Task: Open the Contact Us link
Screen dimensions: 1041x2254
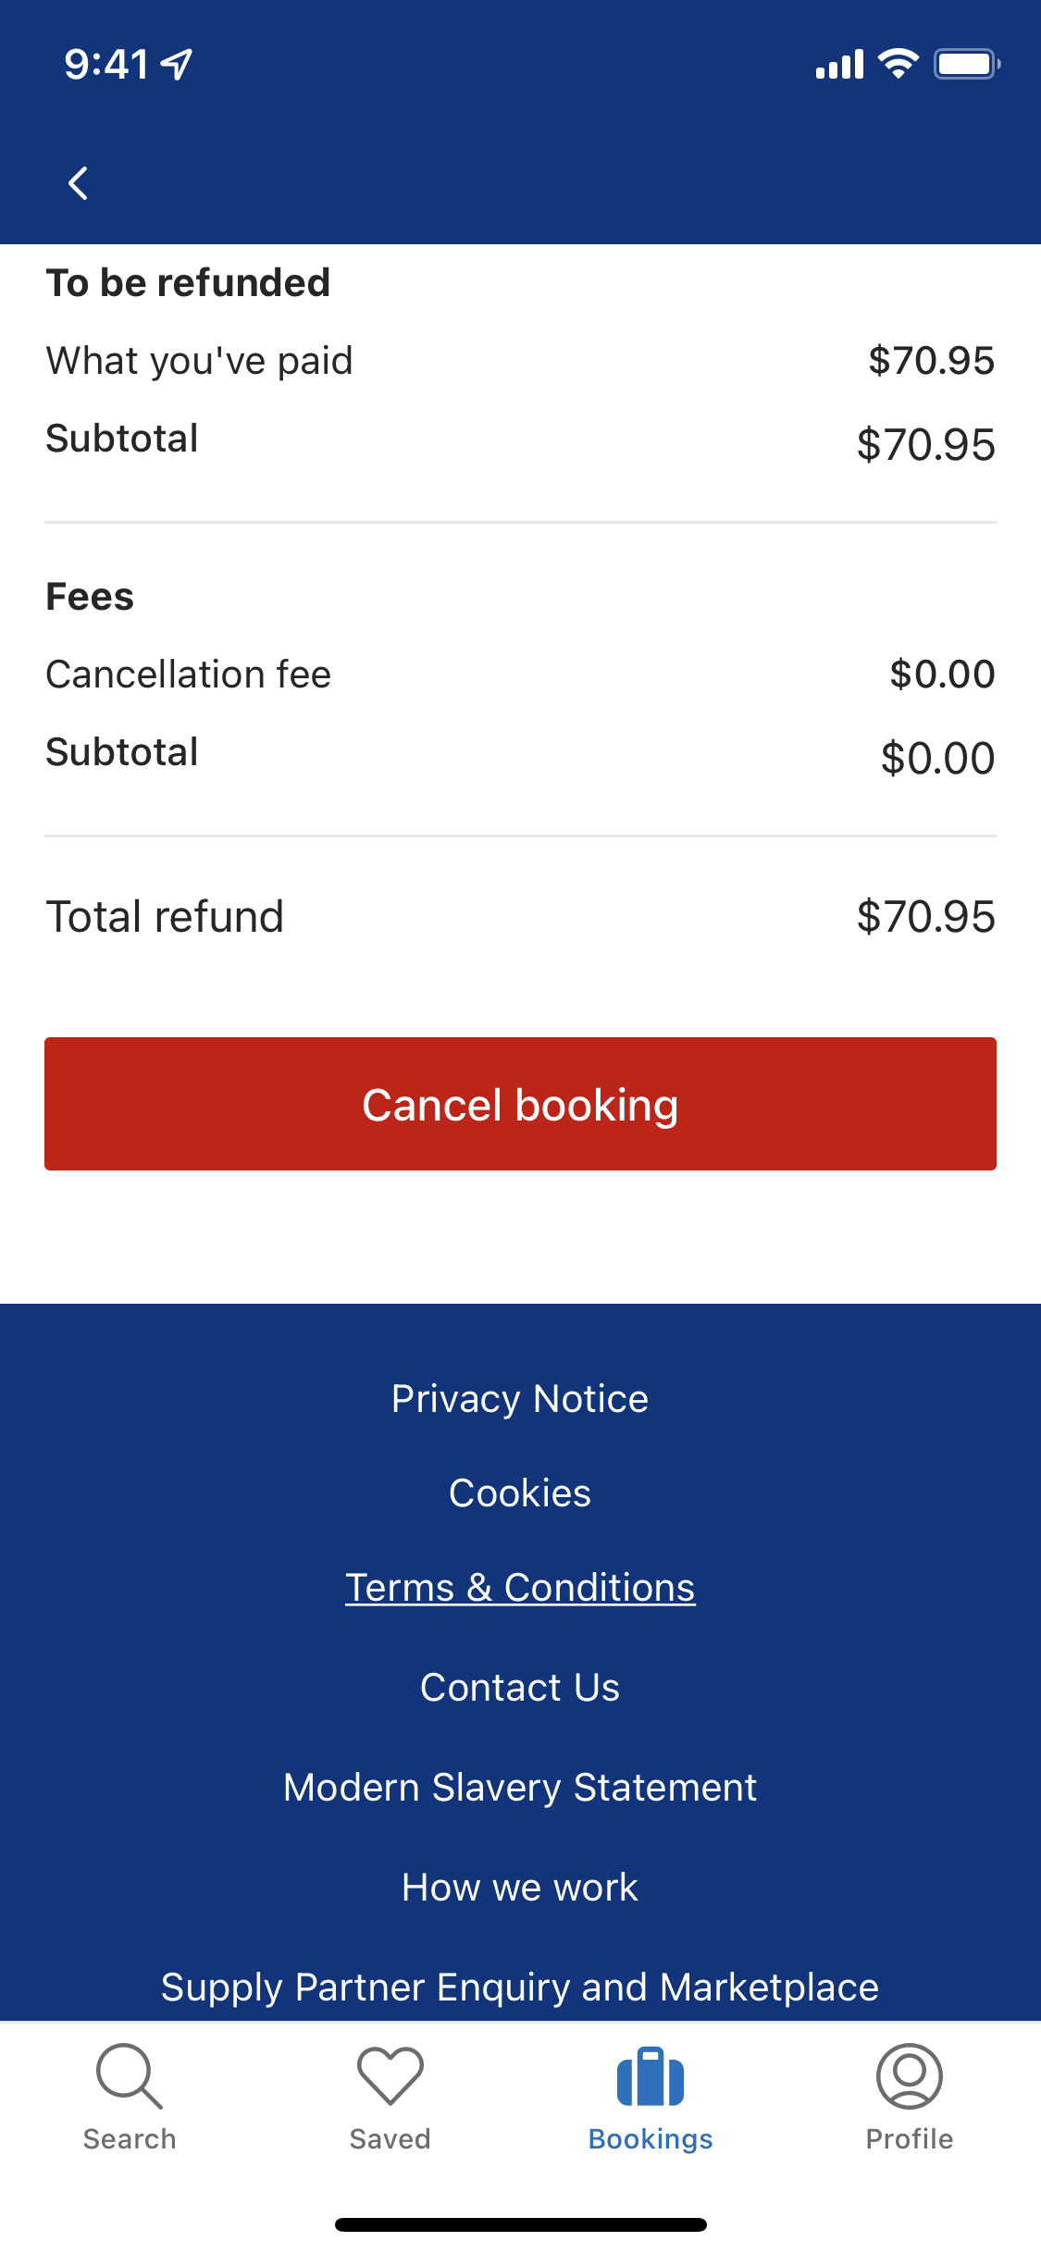Action: point(520,1688)
